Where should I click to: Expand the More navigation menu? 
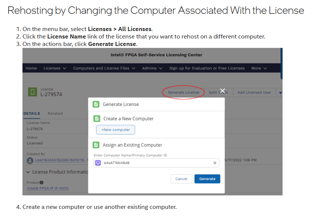point(259,68)
